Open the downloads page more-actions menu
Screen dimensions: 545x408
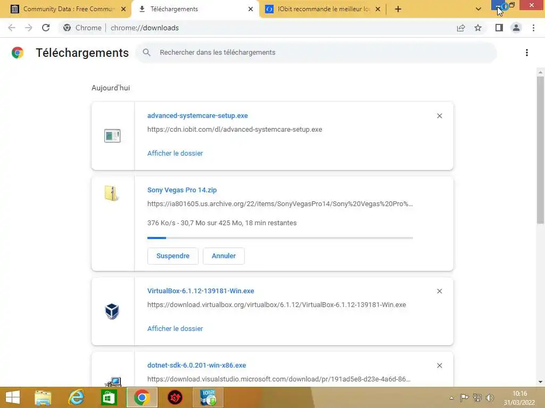(527, 53)
